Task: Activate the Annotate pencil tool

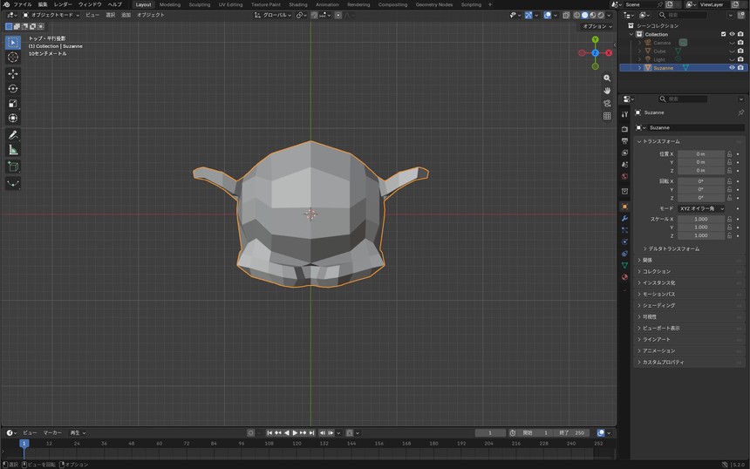Action: pyautogui.click(x=13, y=135)
